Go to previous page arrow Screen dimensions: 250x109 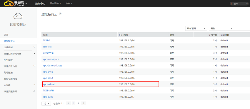[69, 103]
